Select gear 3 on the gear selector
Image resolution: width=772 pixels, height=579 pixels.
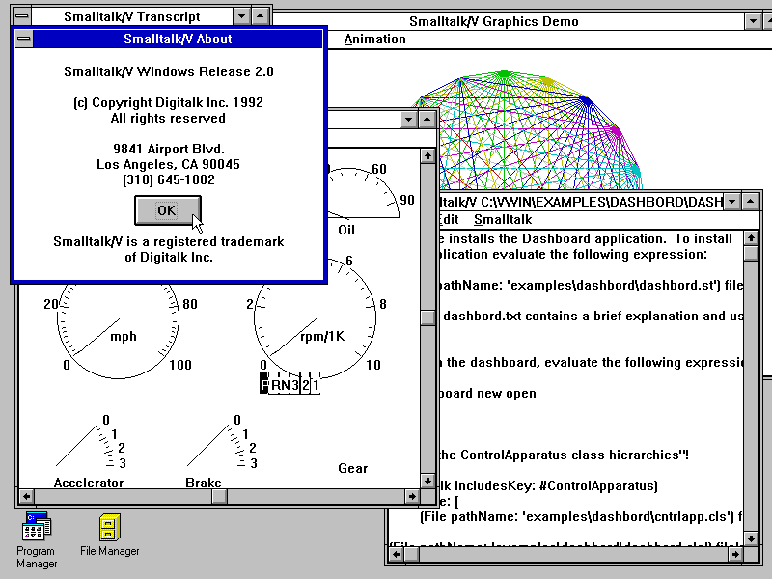[295, 383]
